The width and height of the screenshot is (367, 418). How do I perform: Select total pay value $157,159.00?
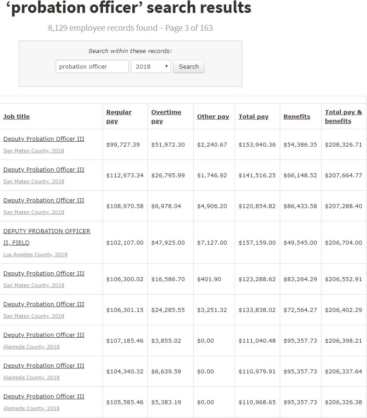coord(257,242)
